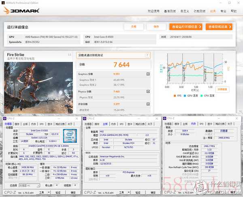This screenshot has width=243, height=197.
Task: Select 处理器 tab in the mainboard CPU-Z window
Action: click(88, 124)
